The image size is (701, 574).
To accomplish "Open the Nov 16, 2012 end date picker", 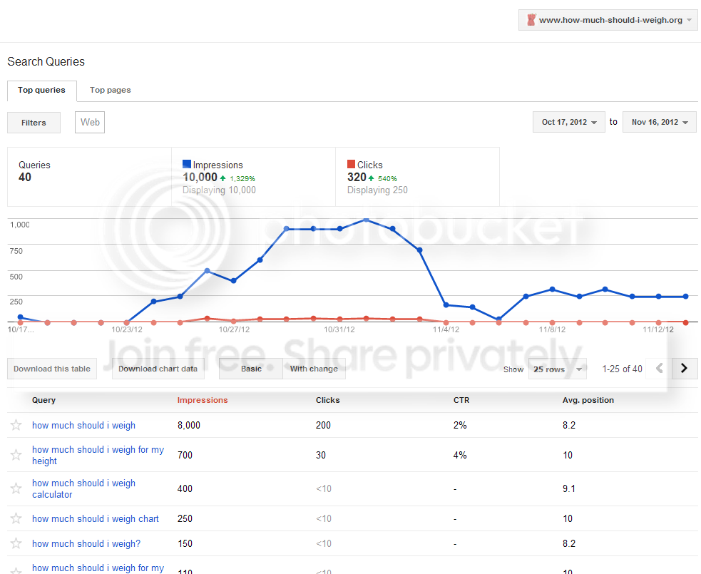I will (x=660, y=122).
